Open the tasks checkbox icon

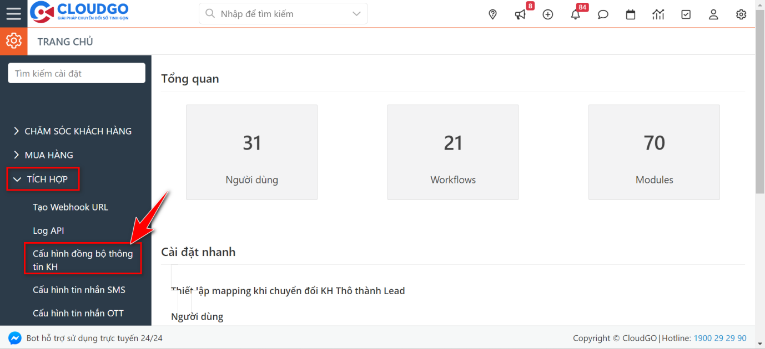686,14
